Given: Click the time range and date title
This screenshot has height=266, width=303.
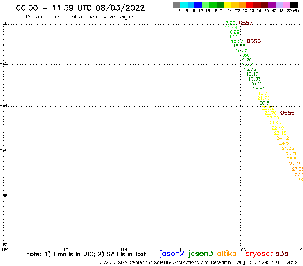Looking at the screenshot, I should tap(80, 8).
